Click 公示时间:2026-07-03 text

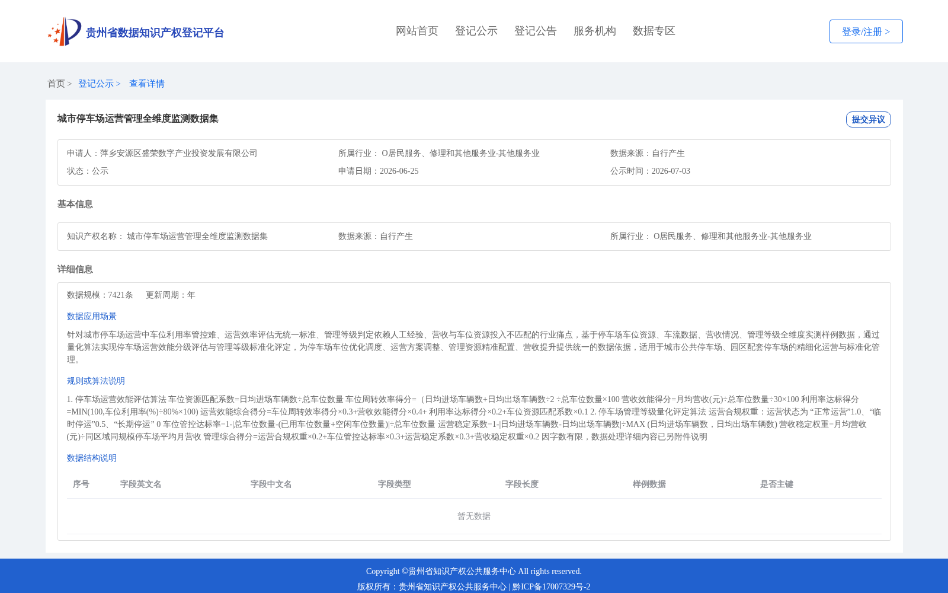(650, 171)
